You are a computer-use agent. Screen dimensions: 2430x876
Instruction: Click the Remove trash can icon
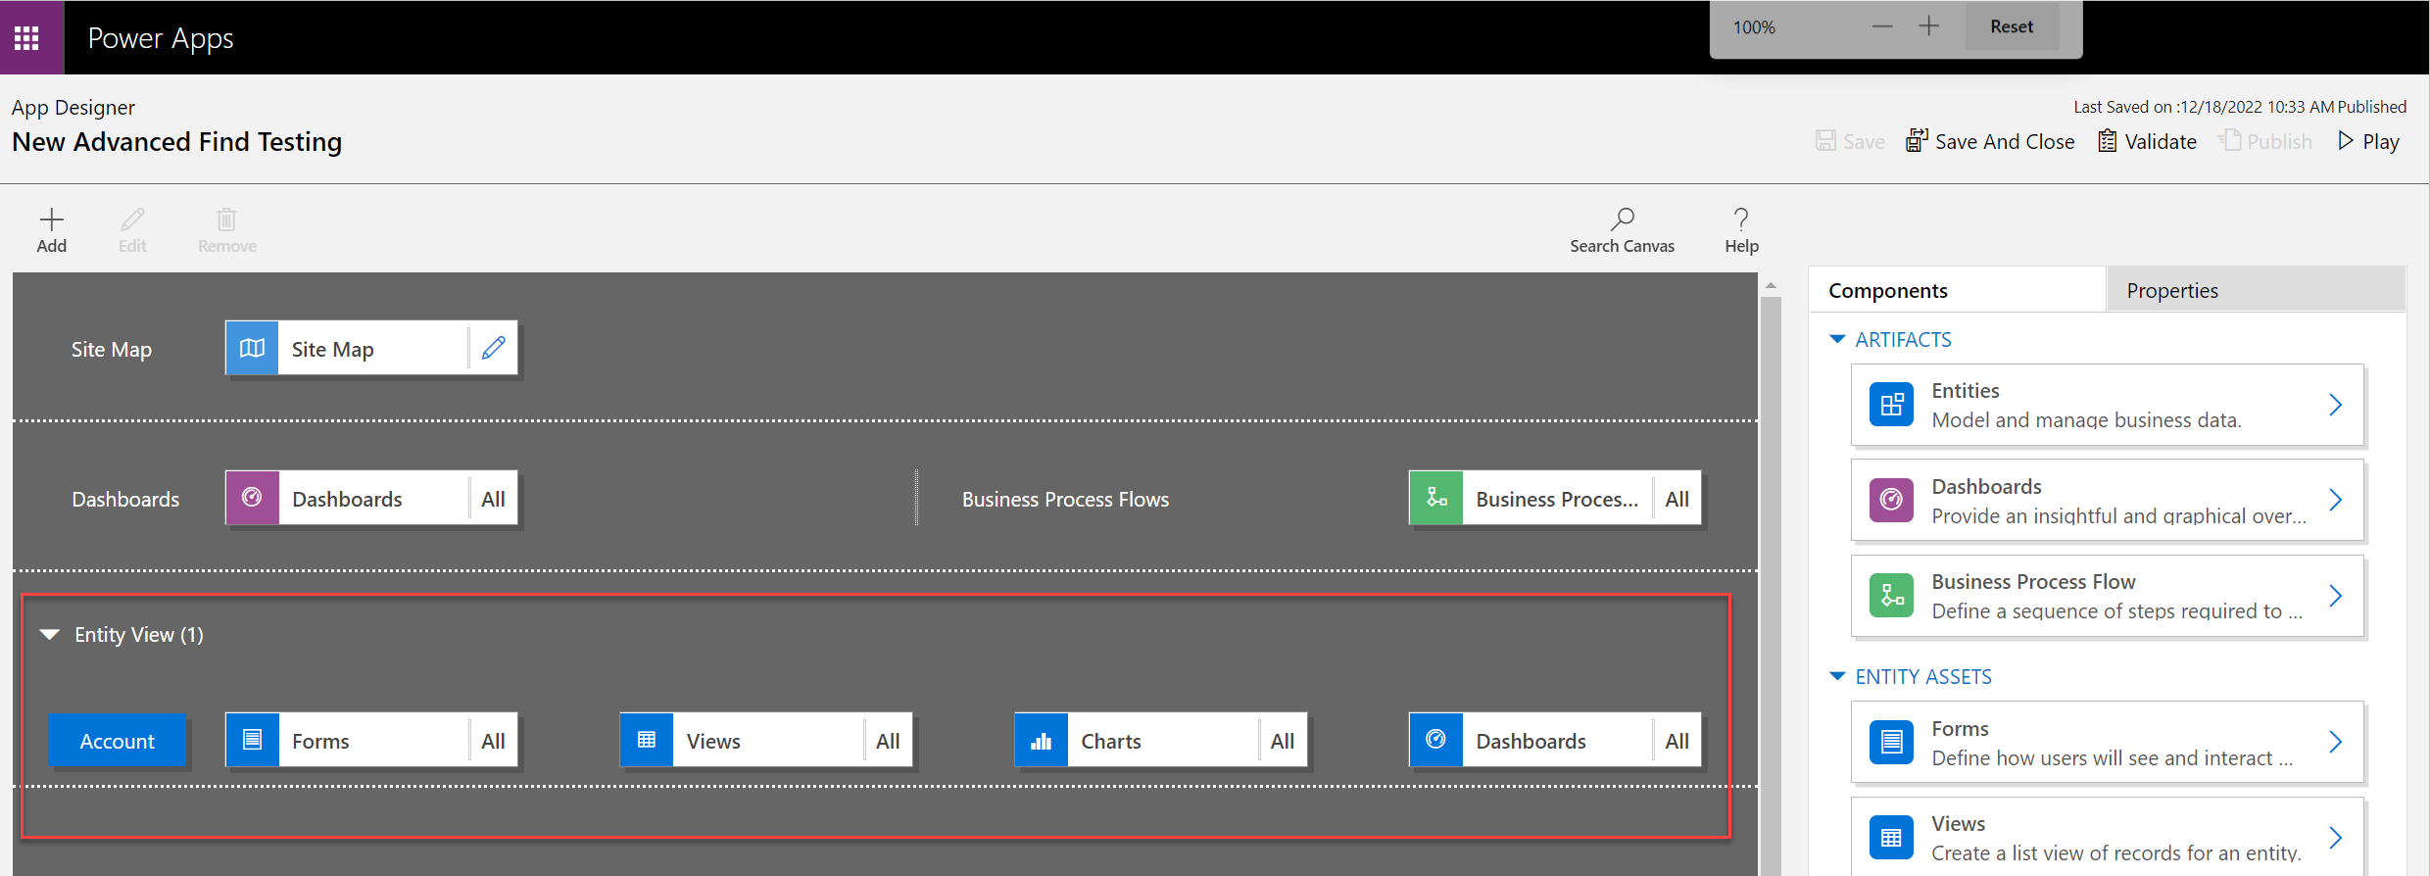pos(226,219)
